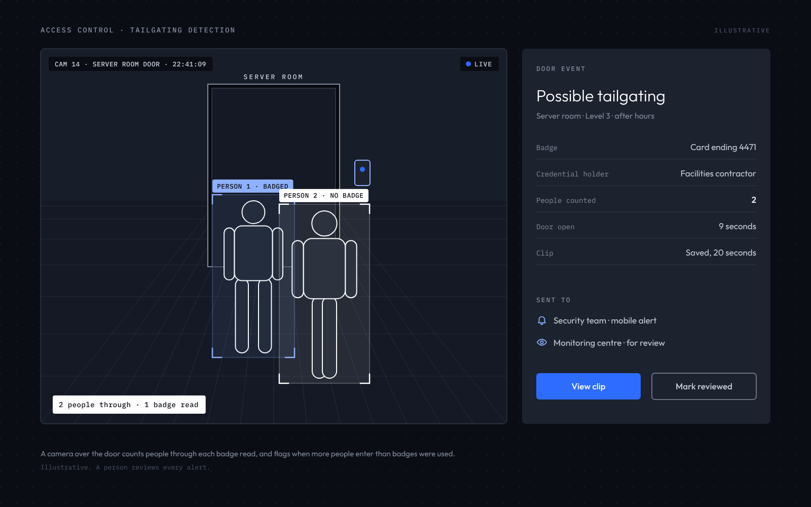The height and width of the screenshot is (507, 811).
Task: Click the Possible tailgating heading
Action: [601, 96]
